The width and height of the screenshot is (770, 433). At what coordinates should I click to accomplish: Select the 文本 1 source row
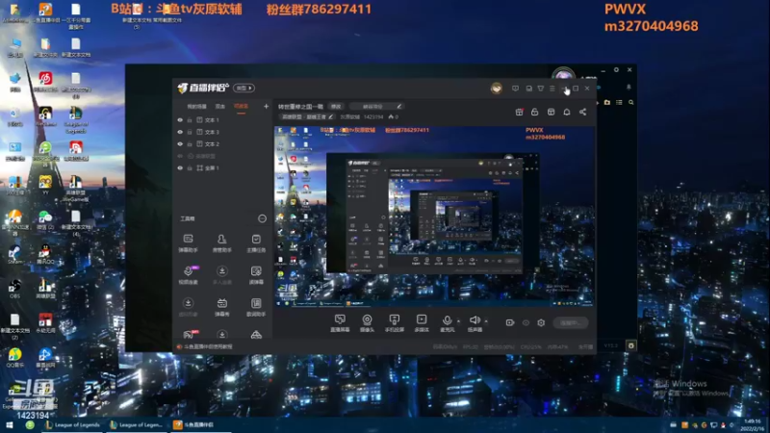click(223, 119)
